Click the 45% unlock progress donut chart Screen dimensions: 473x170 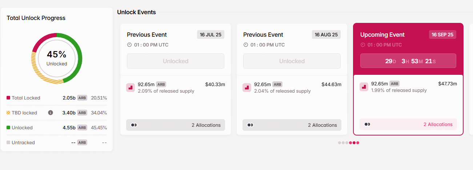57,58
